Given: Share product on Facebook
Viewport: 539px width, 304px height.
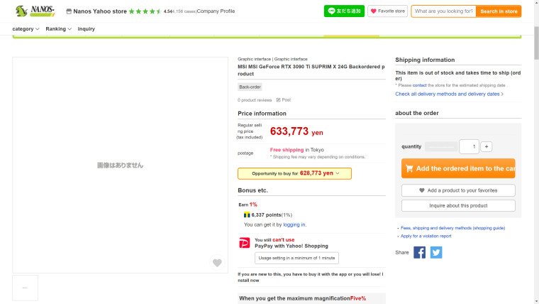Looking at the screenshot, I should [x=419, y=252].
